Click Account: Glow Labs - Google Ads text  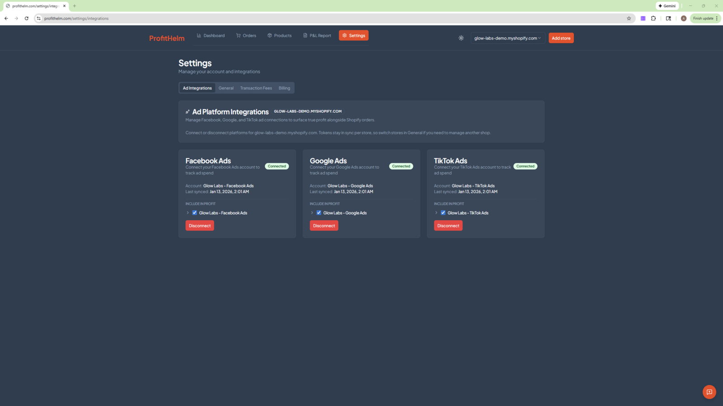[x=341, y=186]
